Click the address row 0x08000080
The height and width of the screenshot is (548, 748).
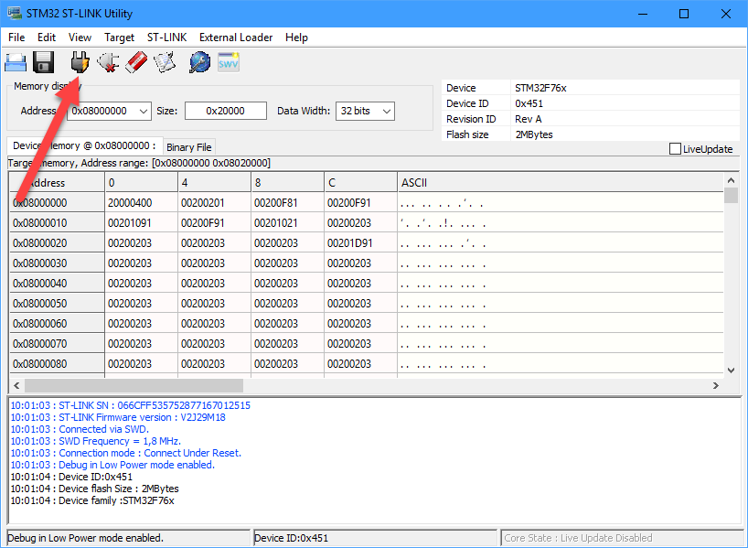point(57,363)
